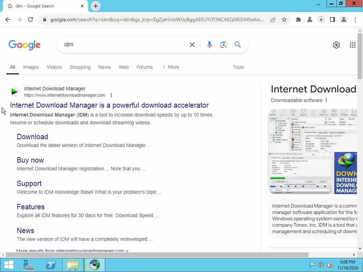Open the IDM main window screenshot thumbnail
The image size is (363, 272).
tap(313, 130)
